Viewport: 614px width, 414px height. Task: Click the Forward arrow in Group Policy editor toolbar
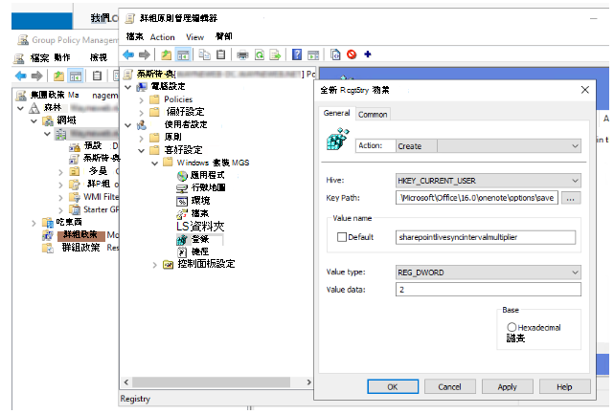coord(144,54)
